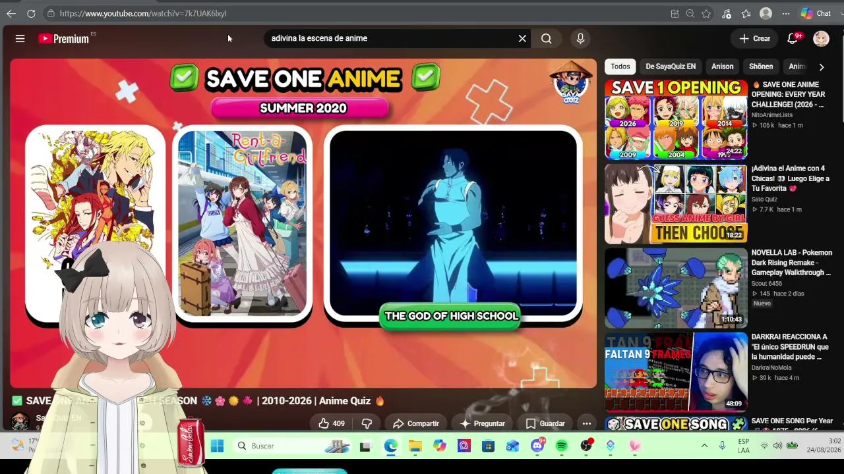
Task: Like the video (409 likes button)
Action: pyautogui.click(x=332, y=423)
